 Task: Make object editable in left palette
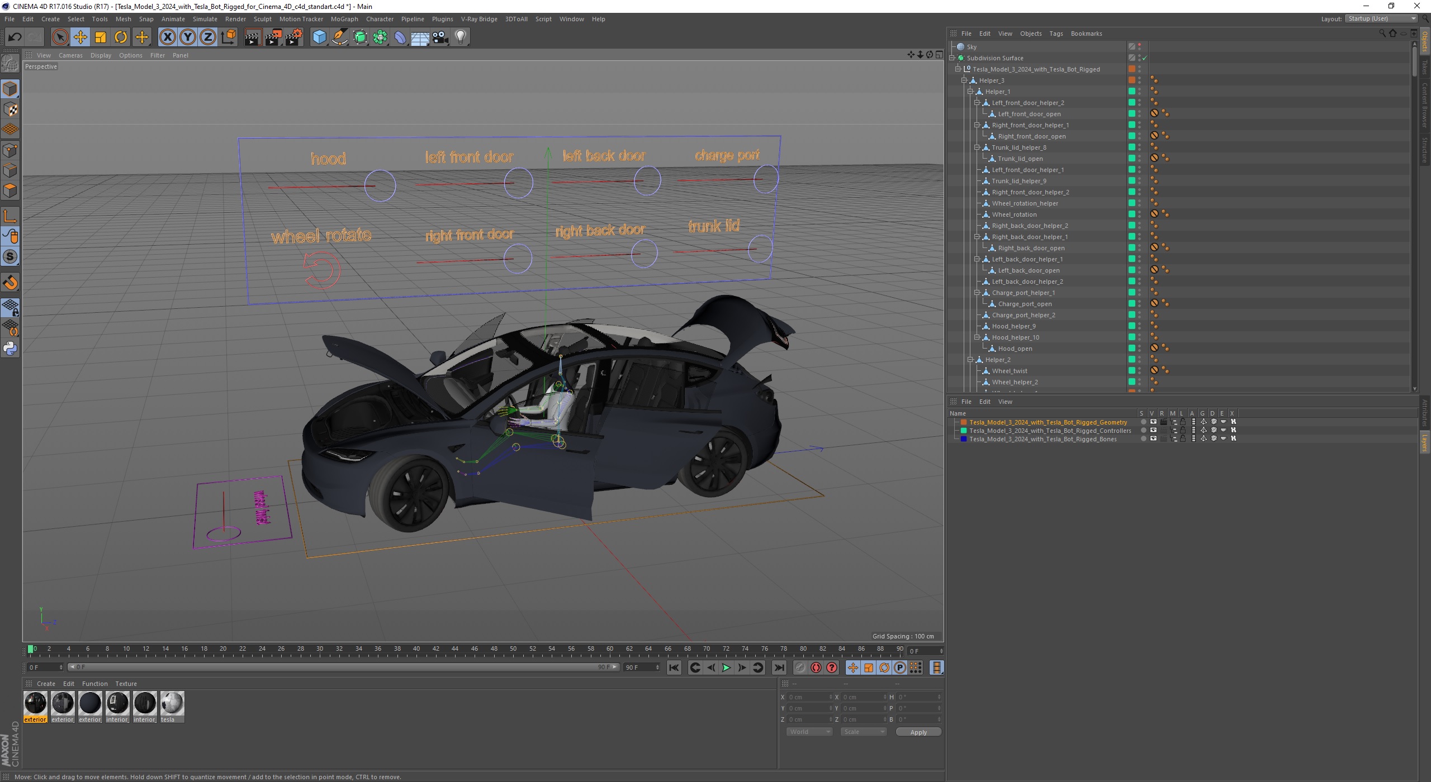(10, 64)
